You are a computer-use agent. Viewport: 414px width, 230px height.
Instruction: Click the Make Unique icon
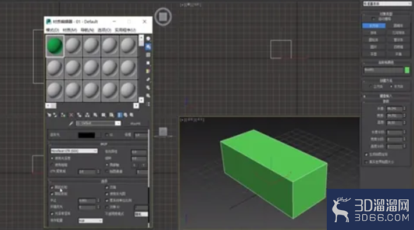pyautogui.click(x=87, y=115)
